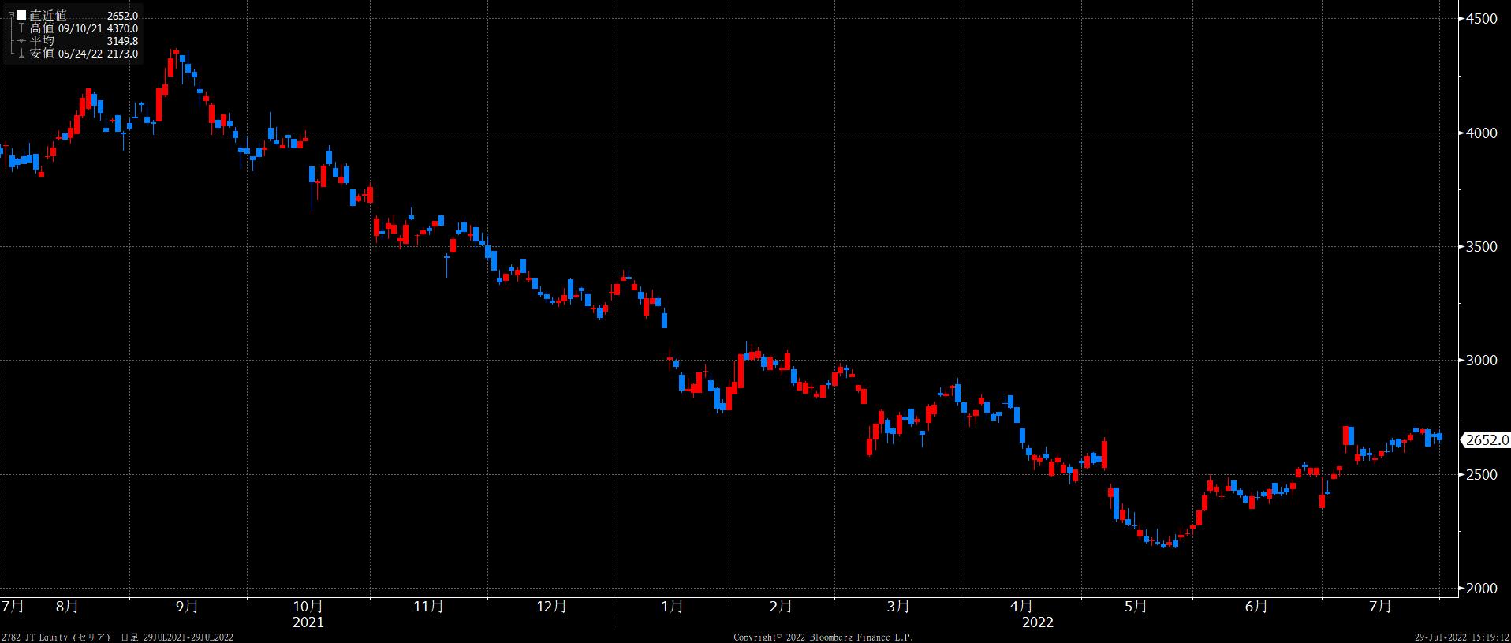Viewport: 1511px width, 643px height.
Task: Click the 2021 year label on time axis
Action: point(308,622)
